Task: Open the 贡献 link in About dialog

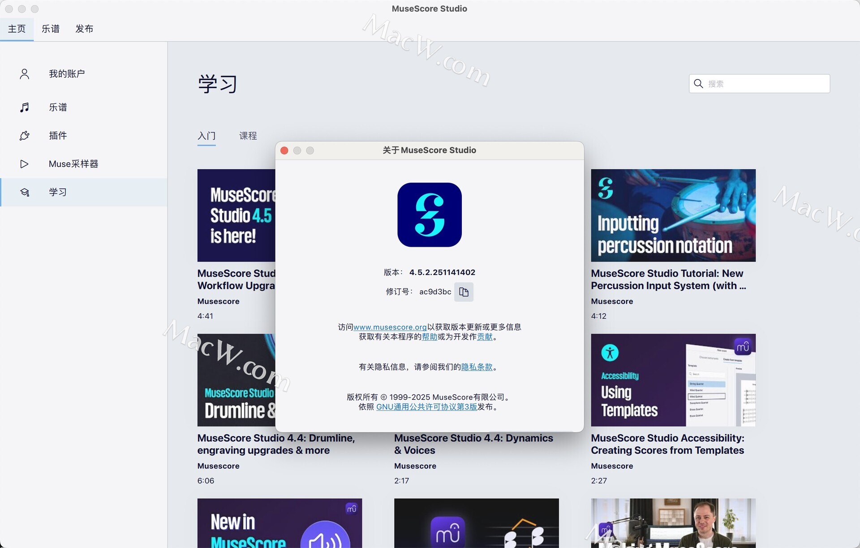Action: (485, 337)
